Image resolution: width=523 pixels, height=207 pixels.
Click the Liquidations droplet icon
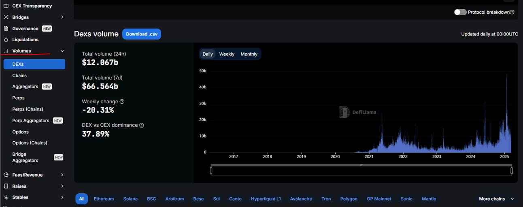coord(6,40)
